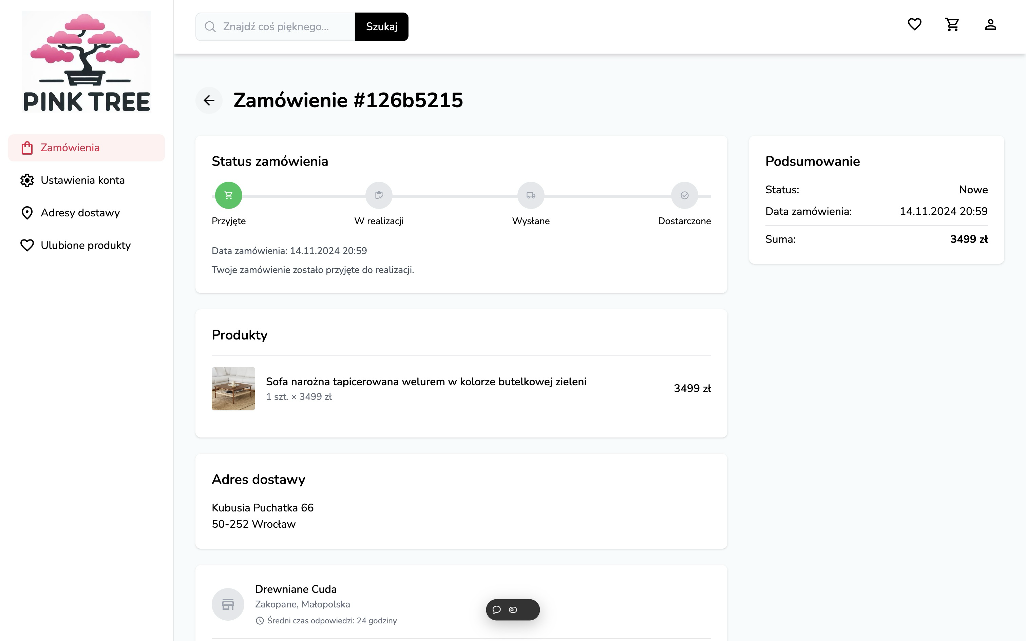Focus the 'Znajdź coś pięknego' search field

point(275,27)
